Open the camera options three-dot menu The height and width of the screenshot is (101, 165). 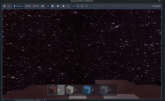[68, 6]
